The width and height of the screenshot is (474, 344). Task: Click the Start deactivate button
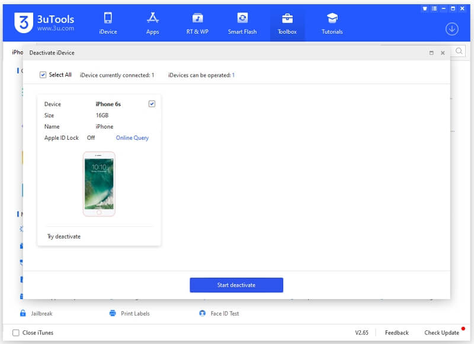click(x=236, y=285)
